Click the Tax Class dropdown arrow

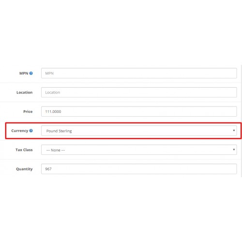[234, 150]
